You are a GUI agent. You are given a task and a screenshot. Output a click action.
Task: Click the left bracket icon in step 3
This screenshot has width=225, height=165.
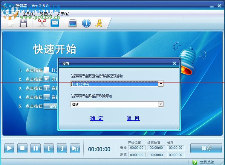(47, 88)
